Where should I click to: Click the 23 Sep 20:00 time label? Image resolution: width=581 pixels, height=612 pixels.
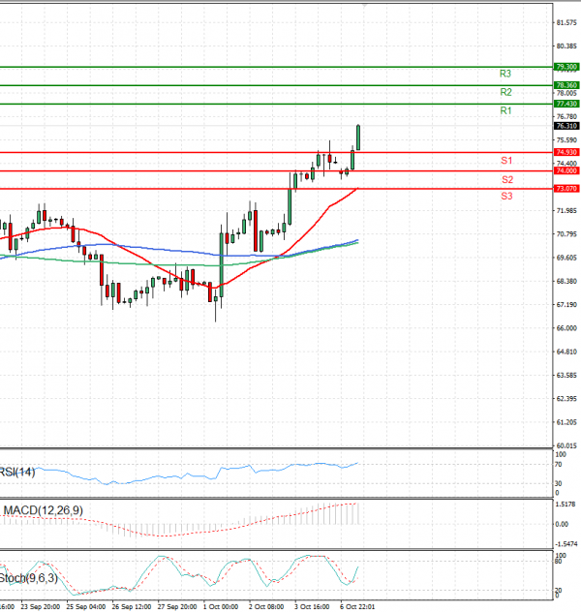point(41,606)
